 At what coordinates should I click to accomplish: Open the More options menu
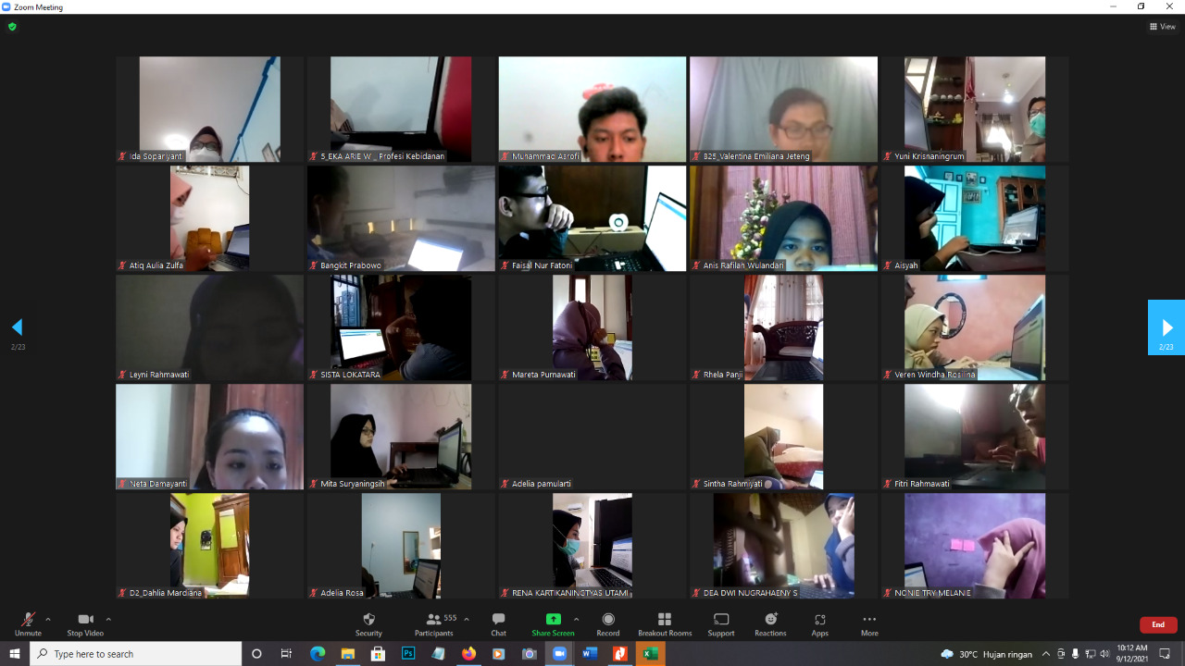click(x=868, y=620)
